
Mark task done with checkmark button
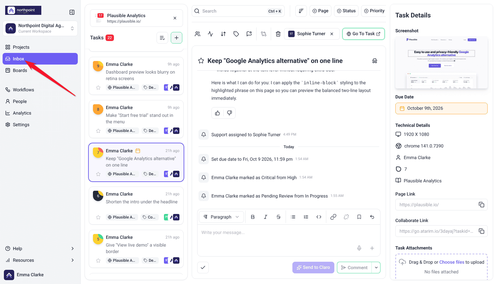point(203,268)
